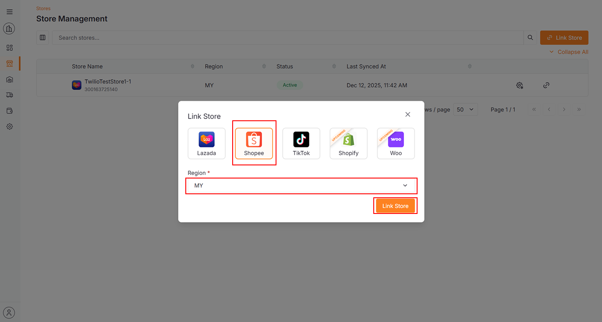Viewport: 602px width, 322px height.
Task: Open the Region dropdown showing MY
Action: tap(301, 185)
